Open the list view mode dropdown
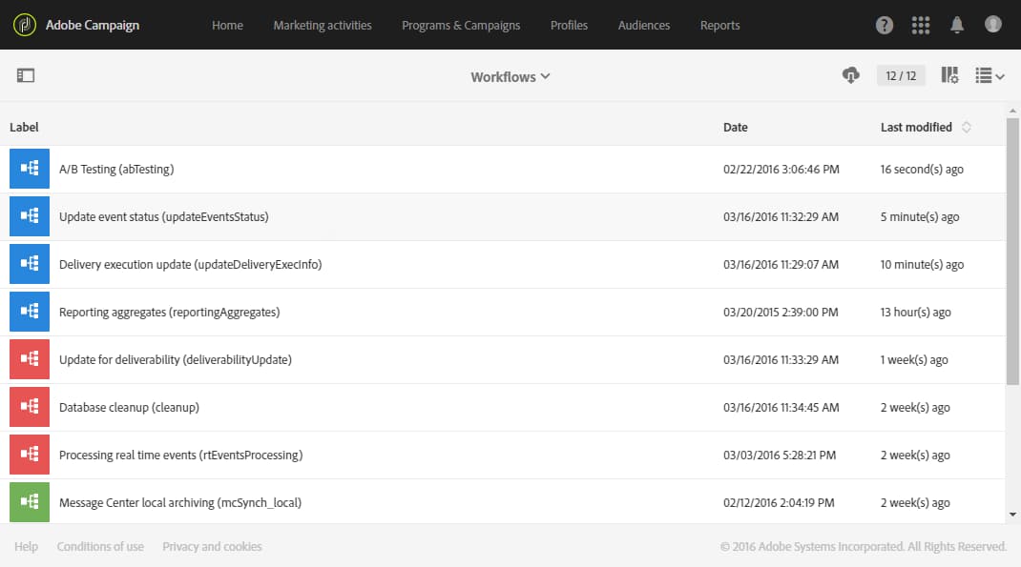The image size is (1021, 567). [990, 75]
